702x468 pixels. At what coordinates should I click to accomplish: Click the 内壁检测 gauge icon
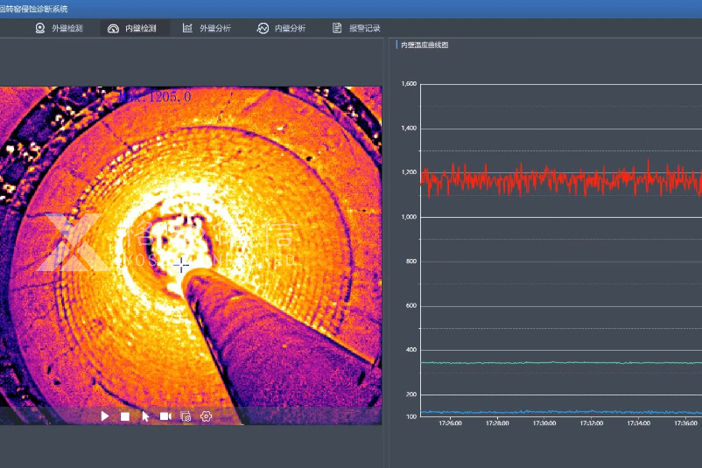(113, 28)
